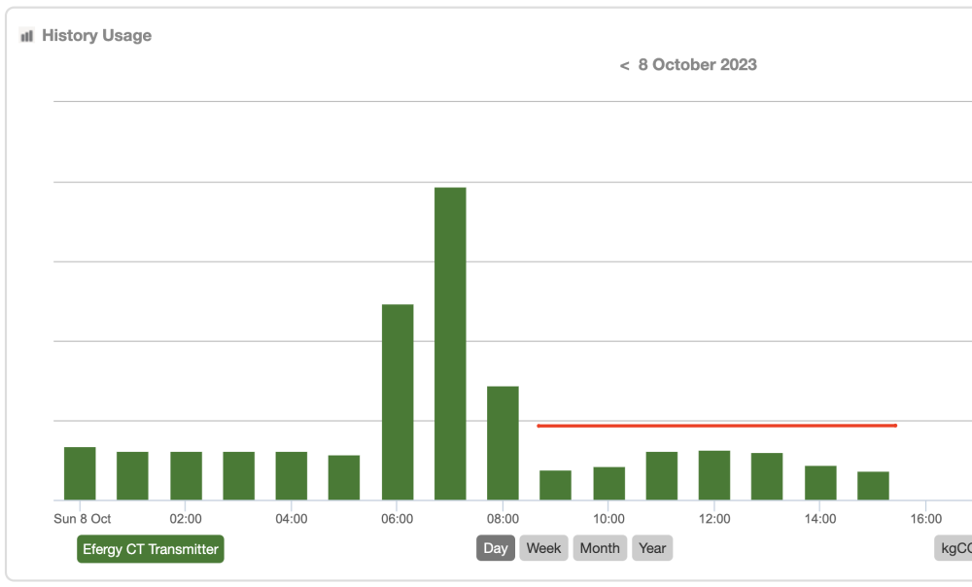Switch to the Year view tab
This screenshot has height=587, width=972.
point(652,548)
